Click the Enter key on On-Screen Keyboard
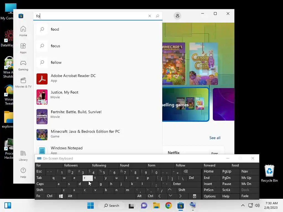 click(x=187, y=184)
